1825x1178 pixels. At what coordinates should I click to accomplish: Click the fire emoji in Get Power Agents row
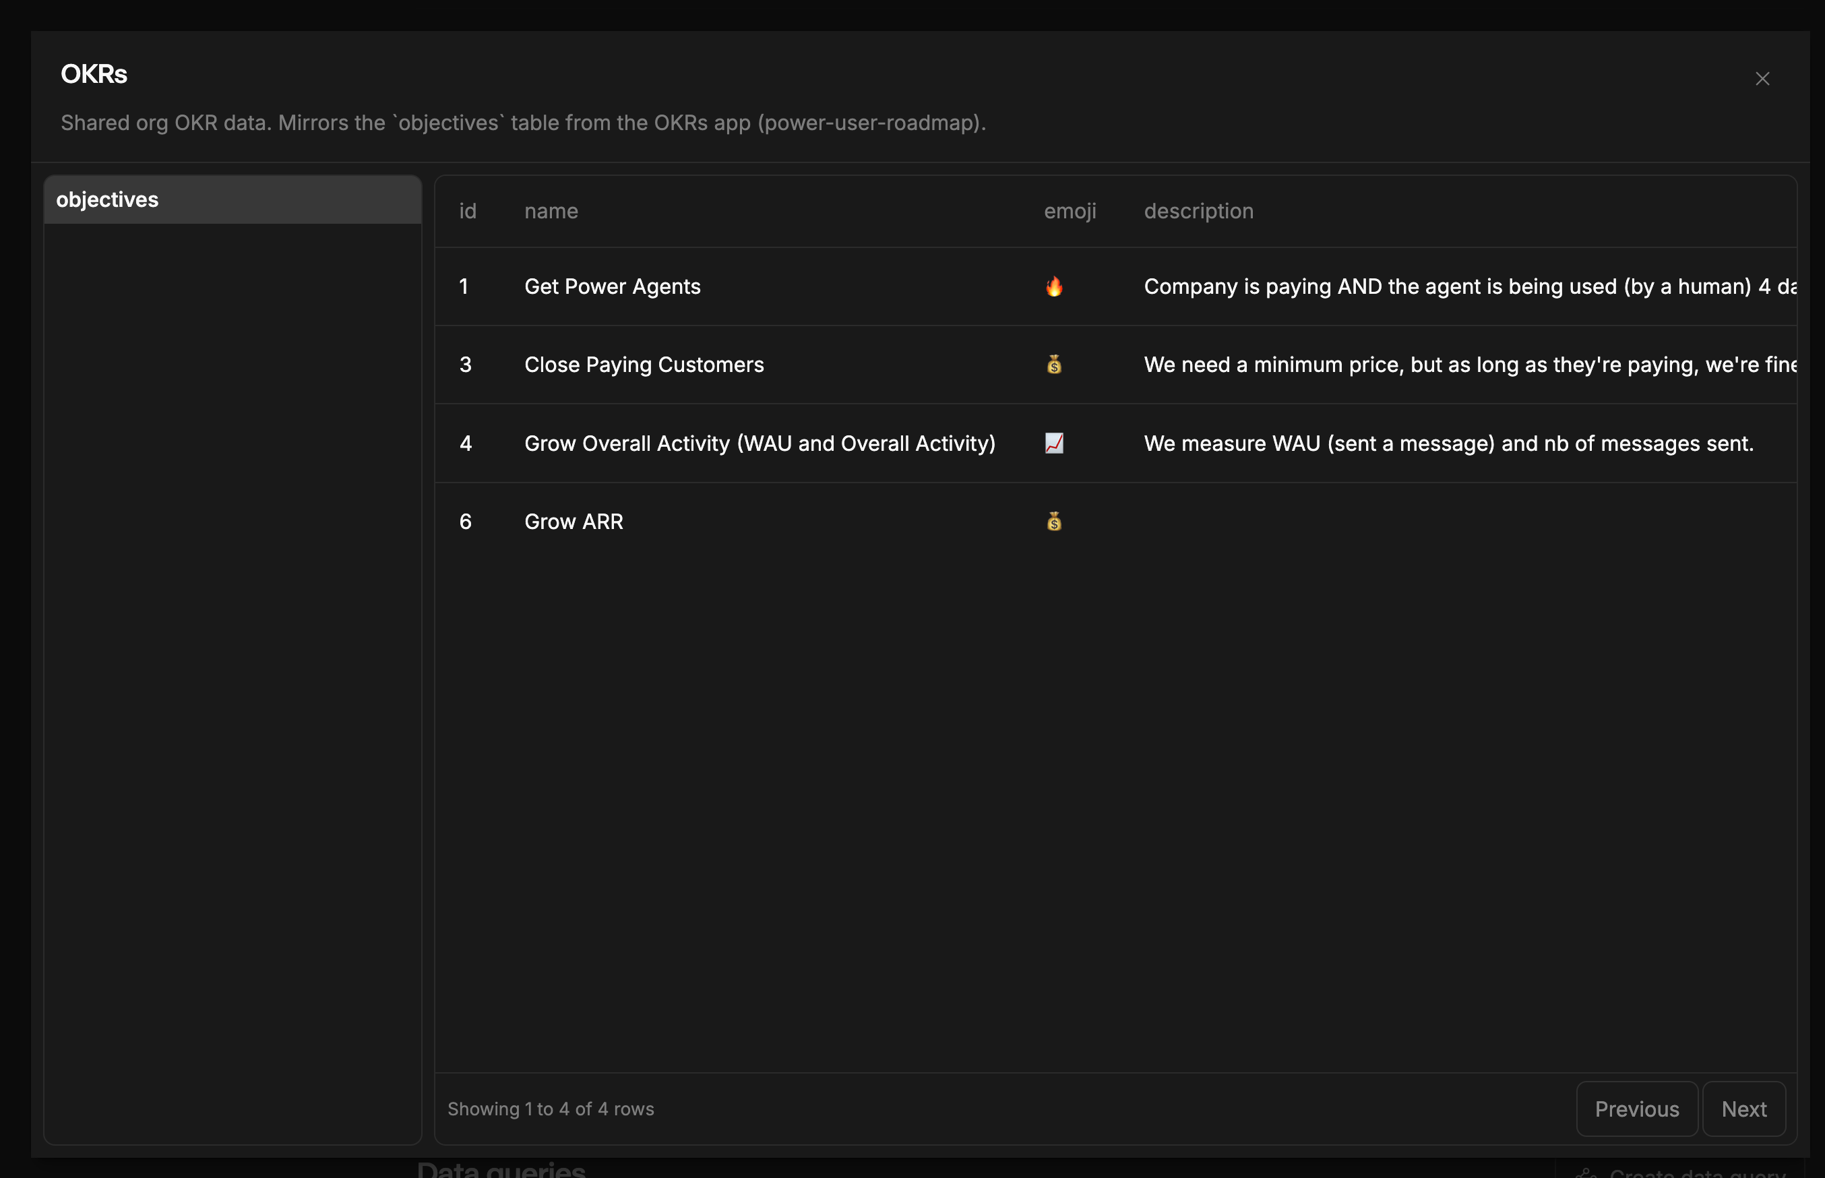(1054, 286)
